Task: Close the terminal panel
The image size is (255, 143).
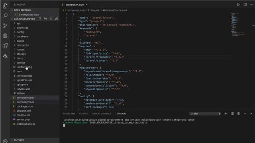Action: (x=251, y=114)
